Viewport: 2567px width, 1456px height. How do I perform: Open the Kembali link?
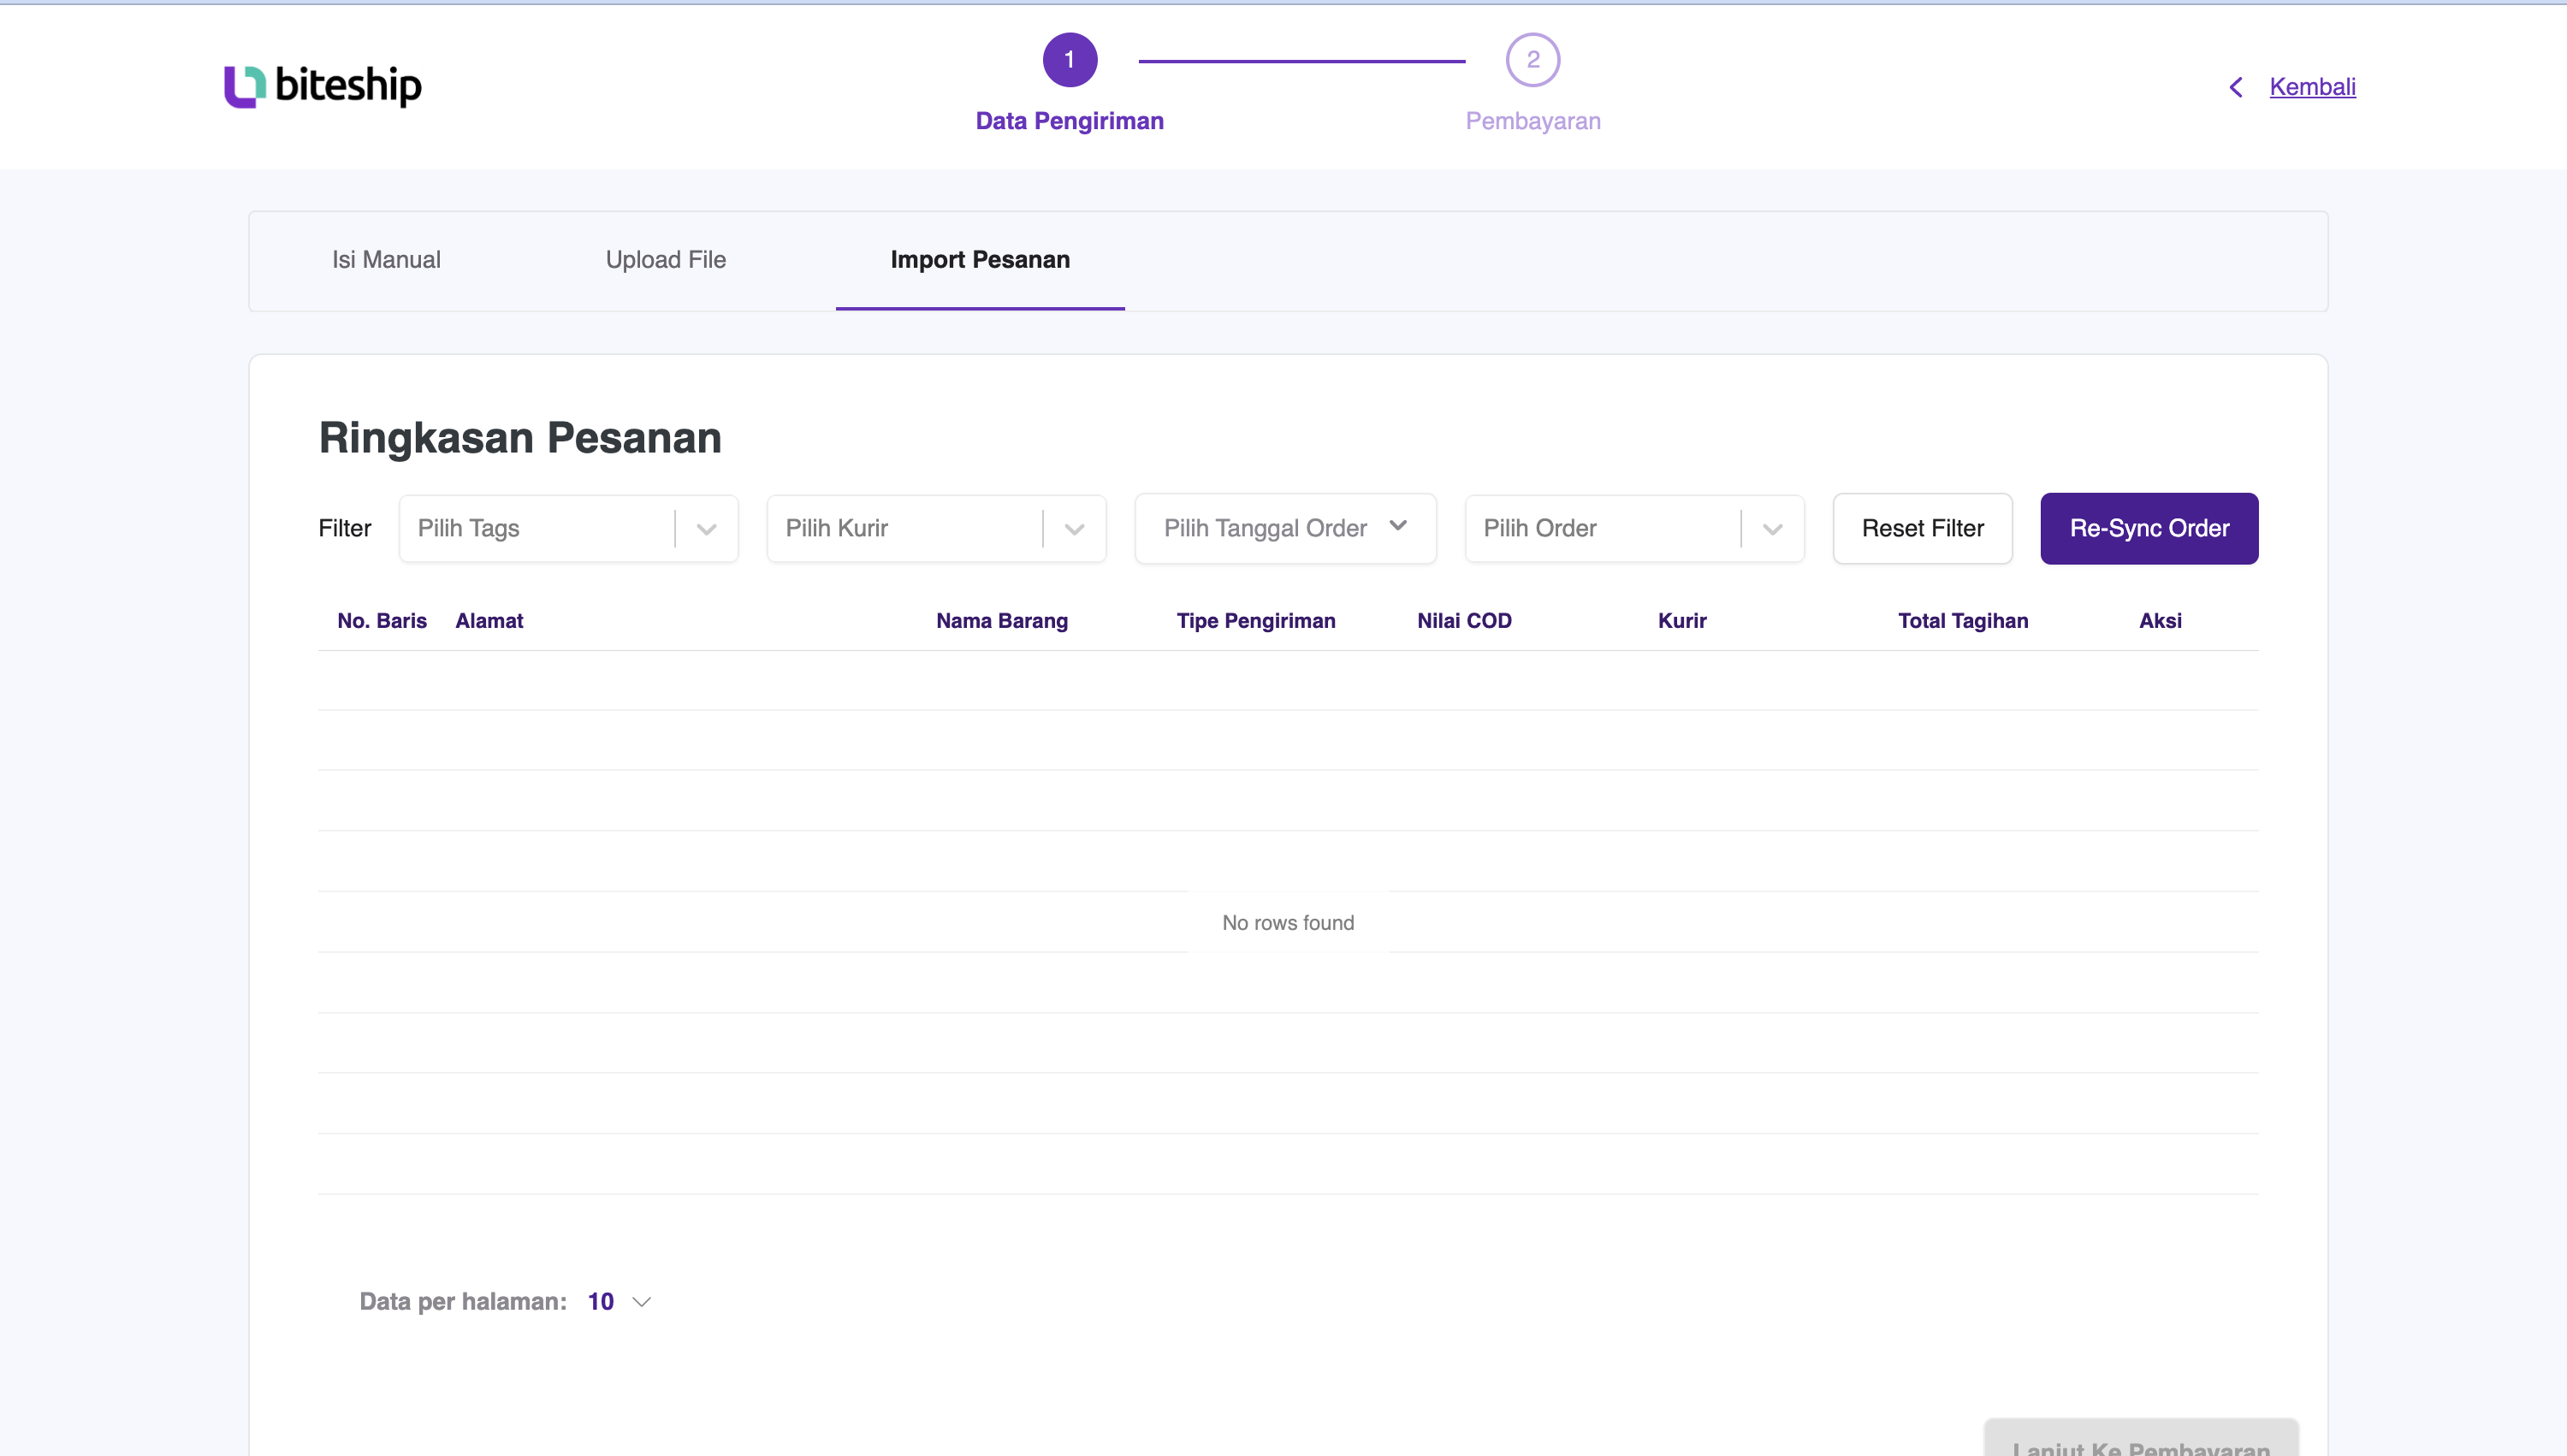point(2312,86)
